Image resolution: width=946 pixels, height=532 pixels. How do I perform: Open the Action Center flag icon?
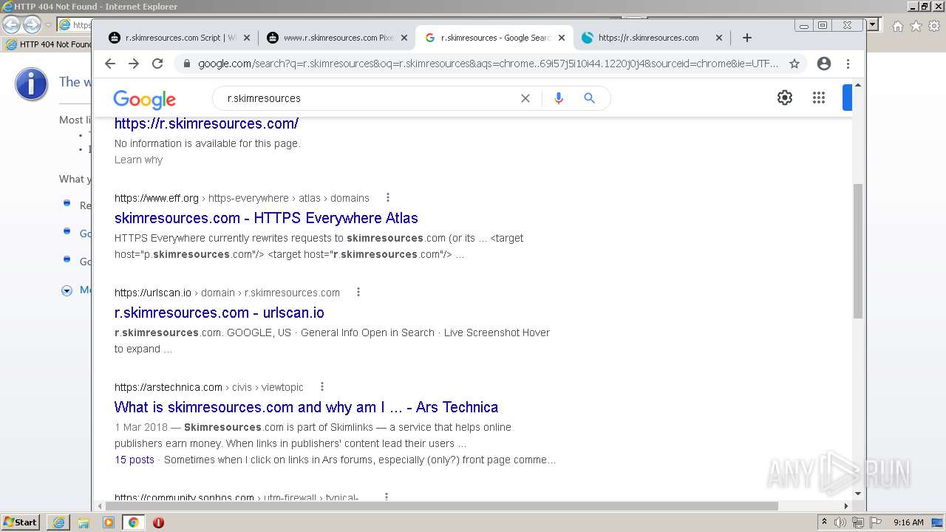coord(875,522)
